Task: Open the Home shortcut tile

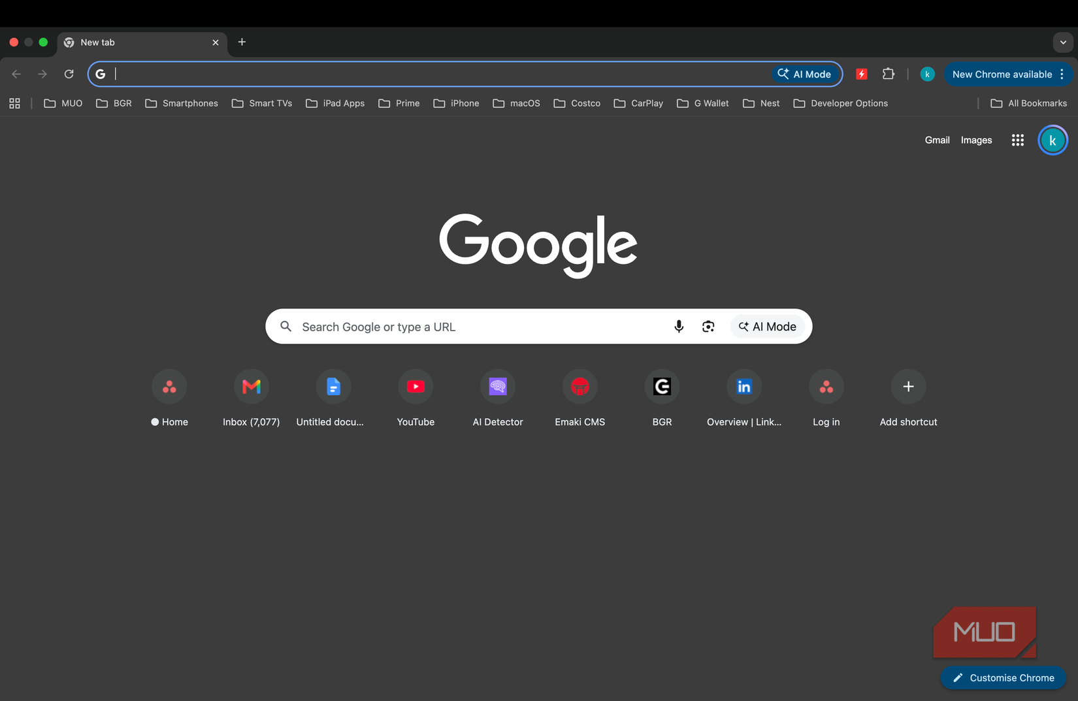Action: (169, 398)
